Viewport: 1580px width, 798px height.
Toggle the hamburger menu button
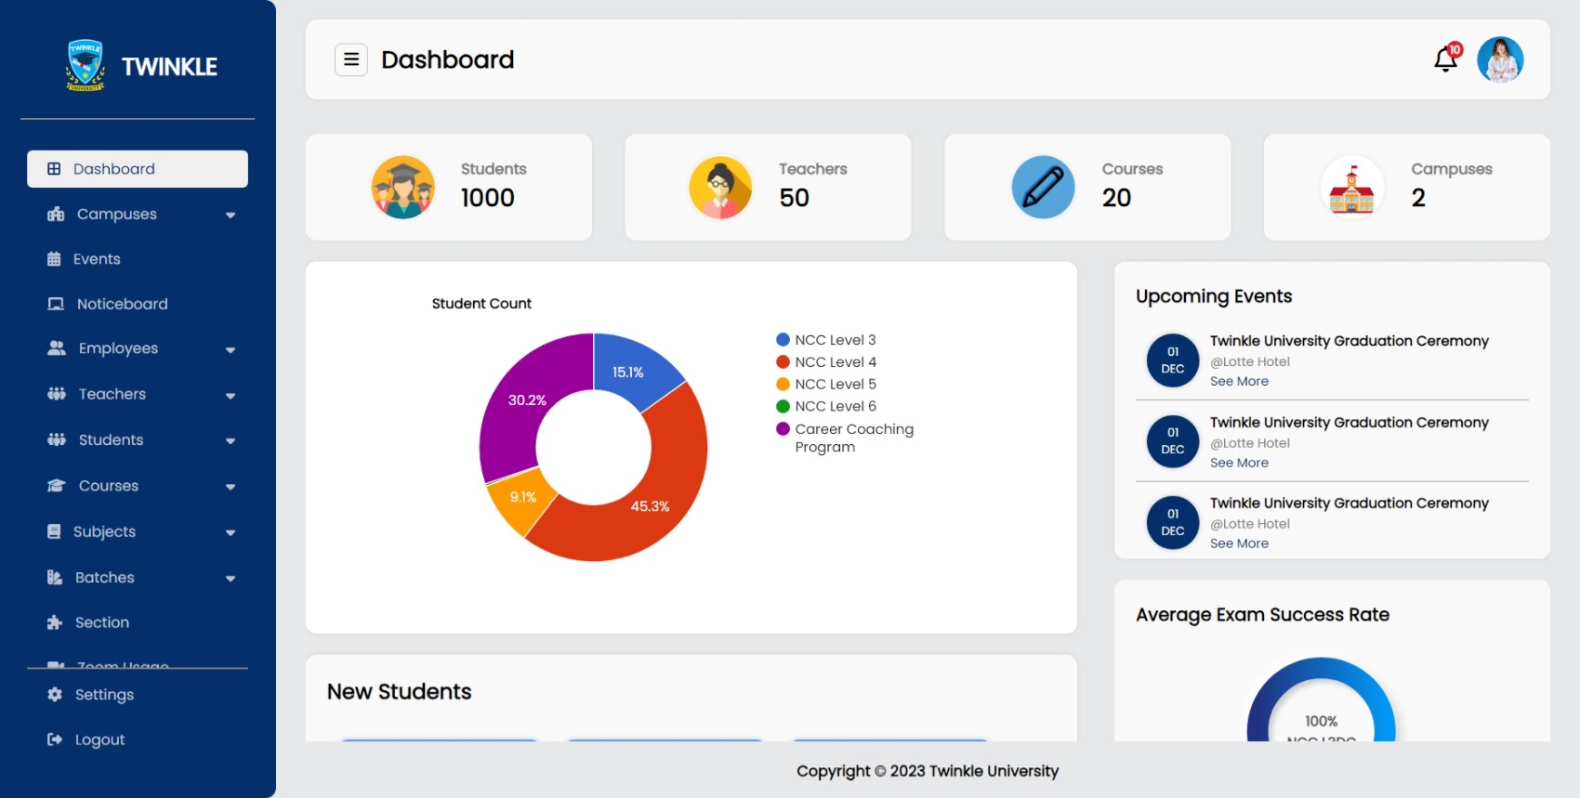351,59
